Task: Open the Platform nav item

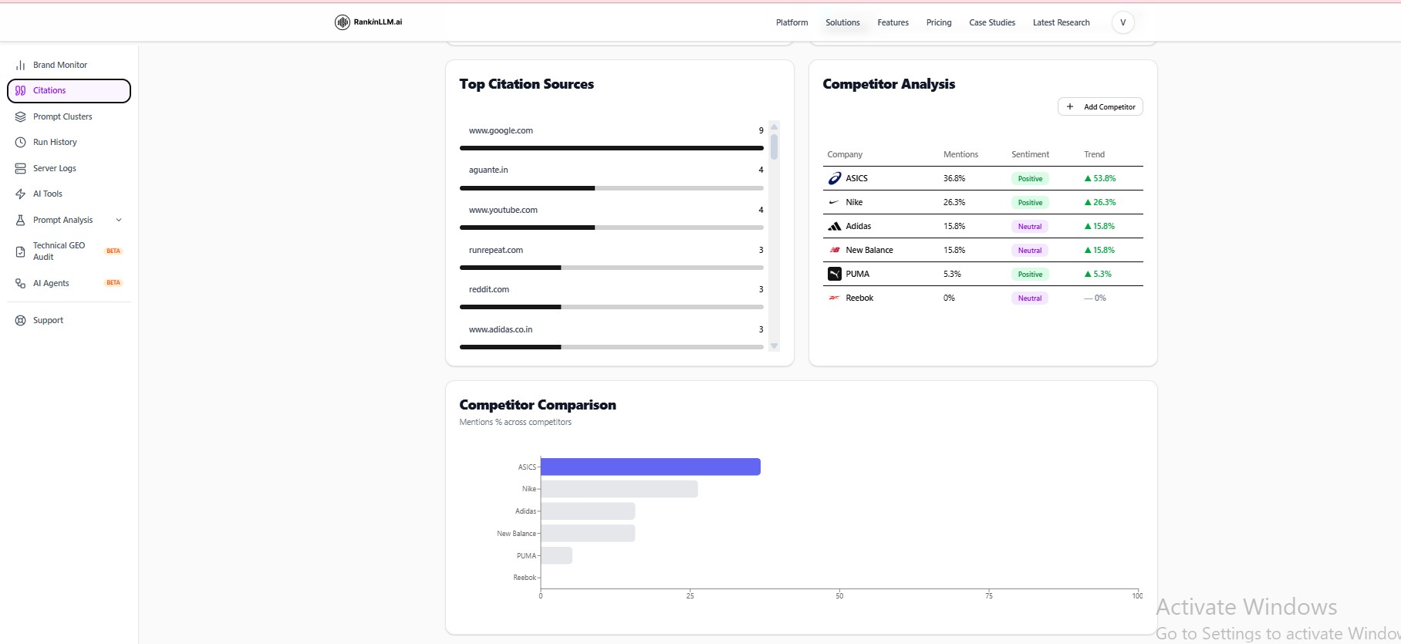Action: pos(792,23)
